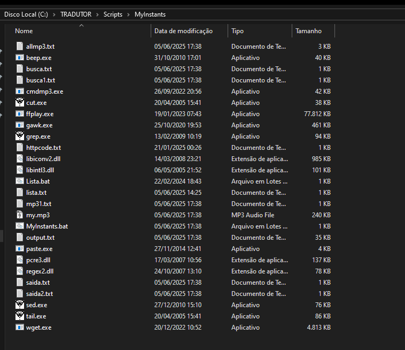Click the wget.exe application icon
The image size is (405, 350).
coord(20,328)
